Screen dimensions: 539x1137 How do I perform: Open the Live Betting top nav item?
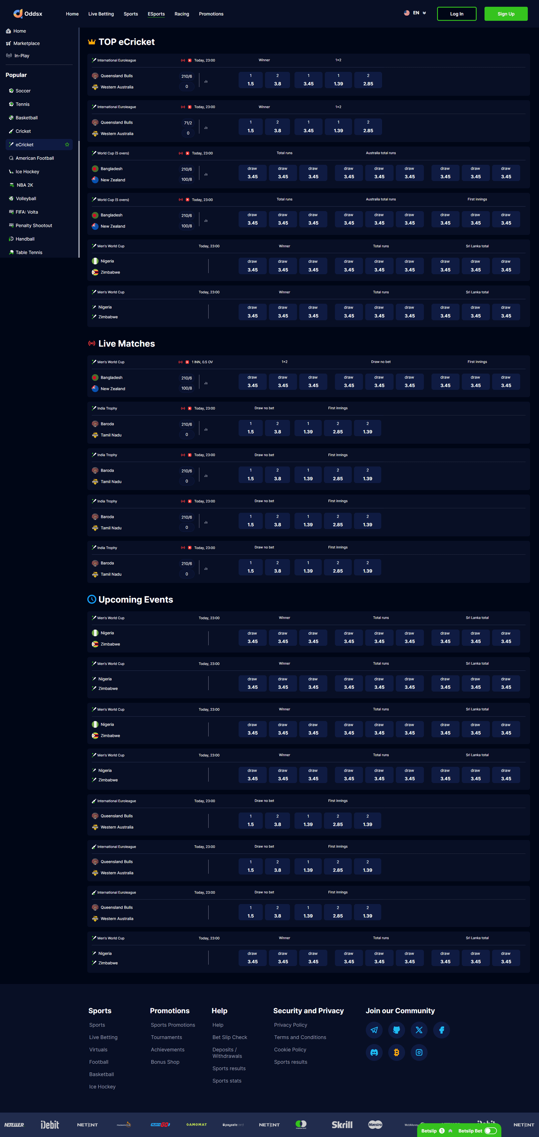[101, 14]
